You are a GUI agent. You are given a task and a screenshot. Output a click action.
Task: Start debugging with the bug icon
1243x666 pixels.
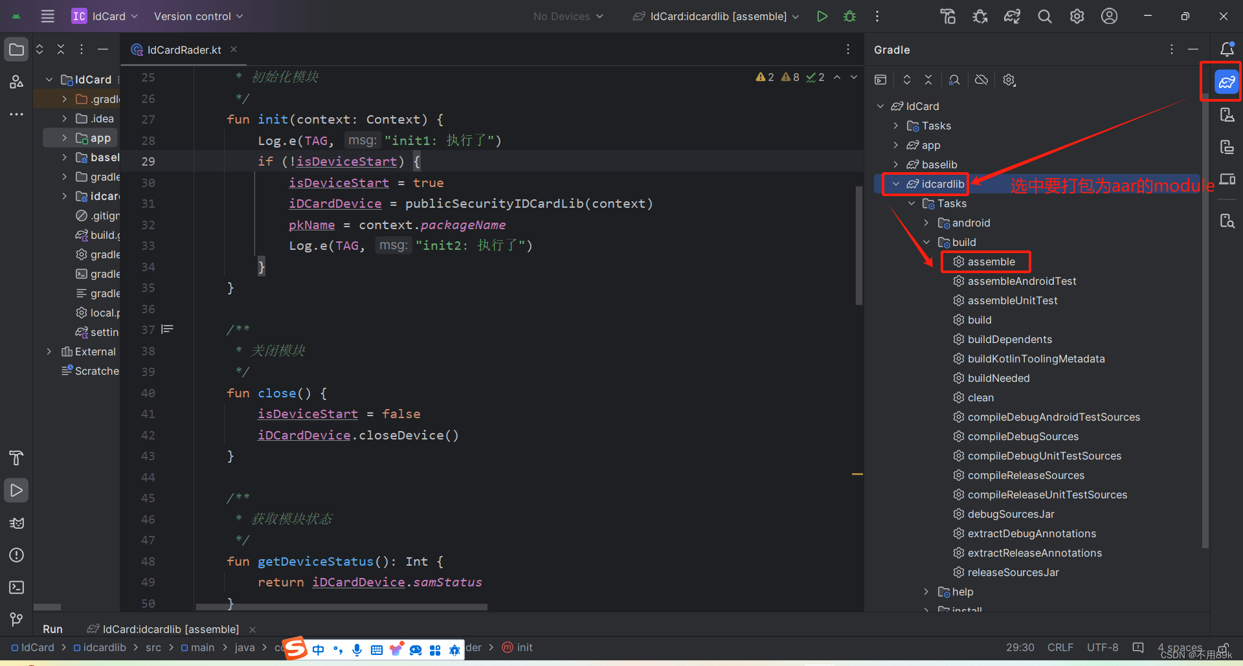coord(849,16)
